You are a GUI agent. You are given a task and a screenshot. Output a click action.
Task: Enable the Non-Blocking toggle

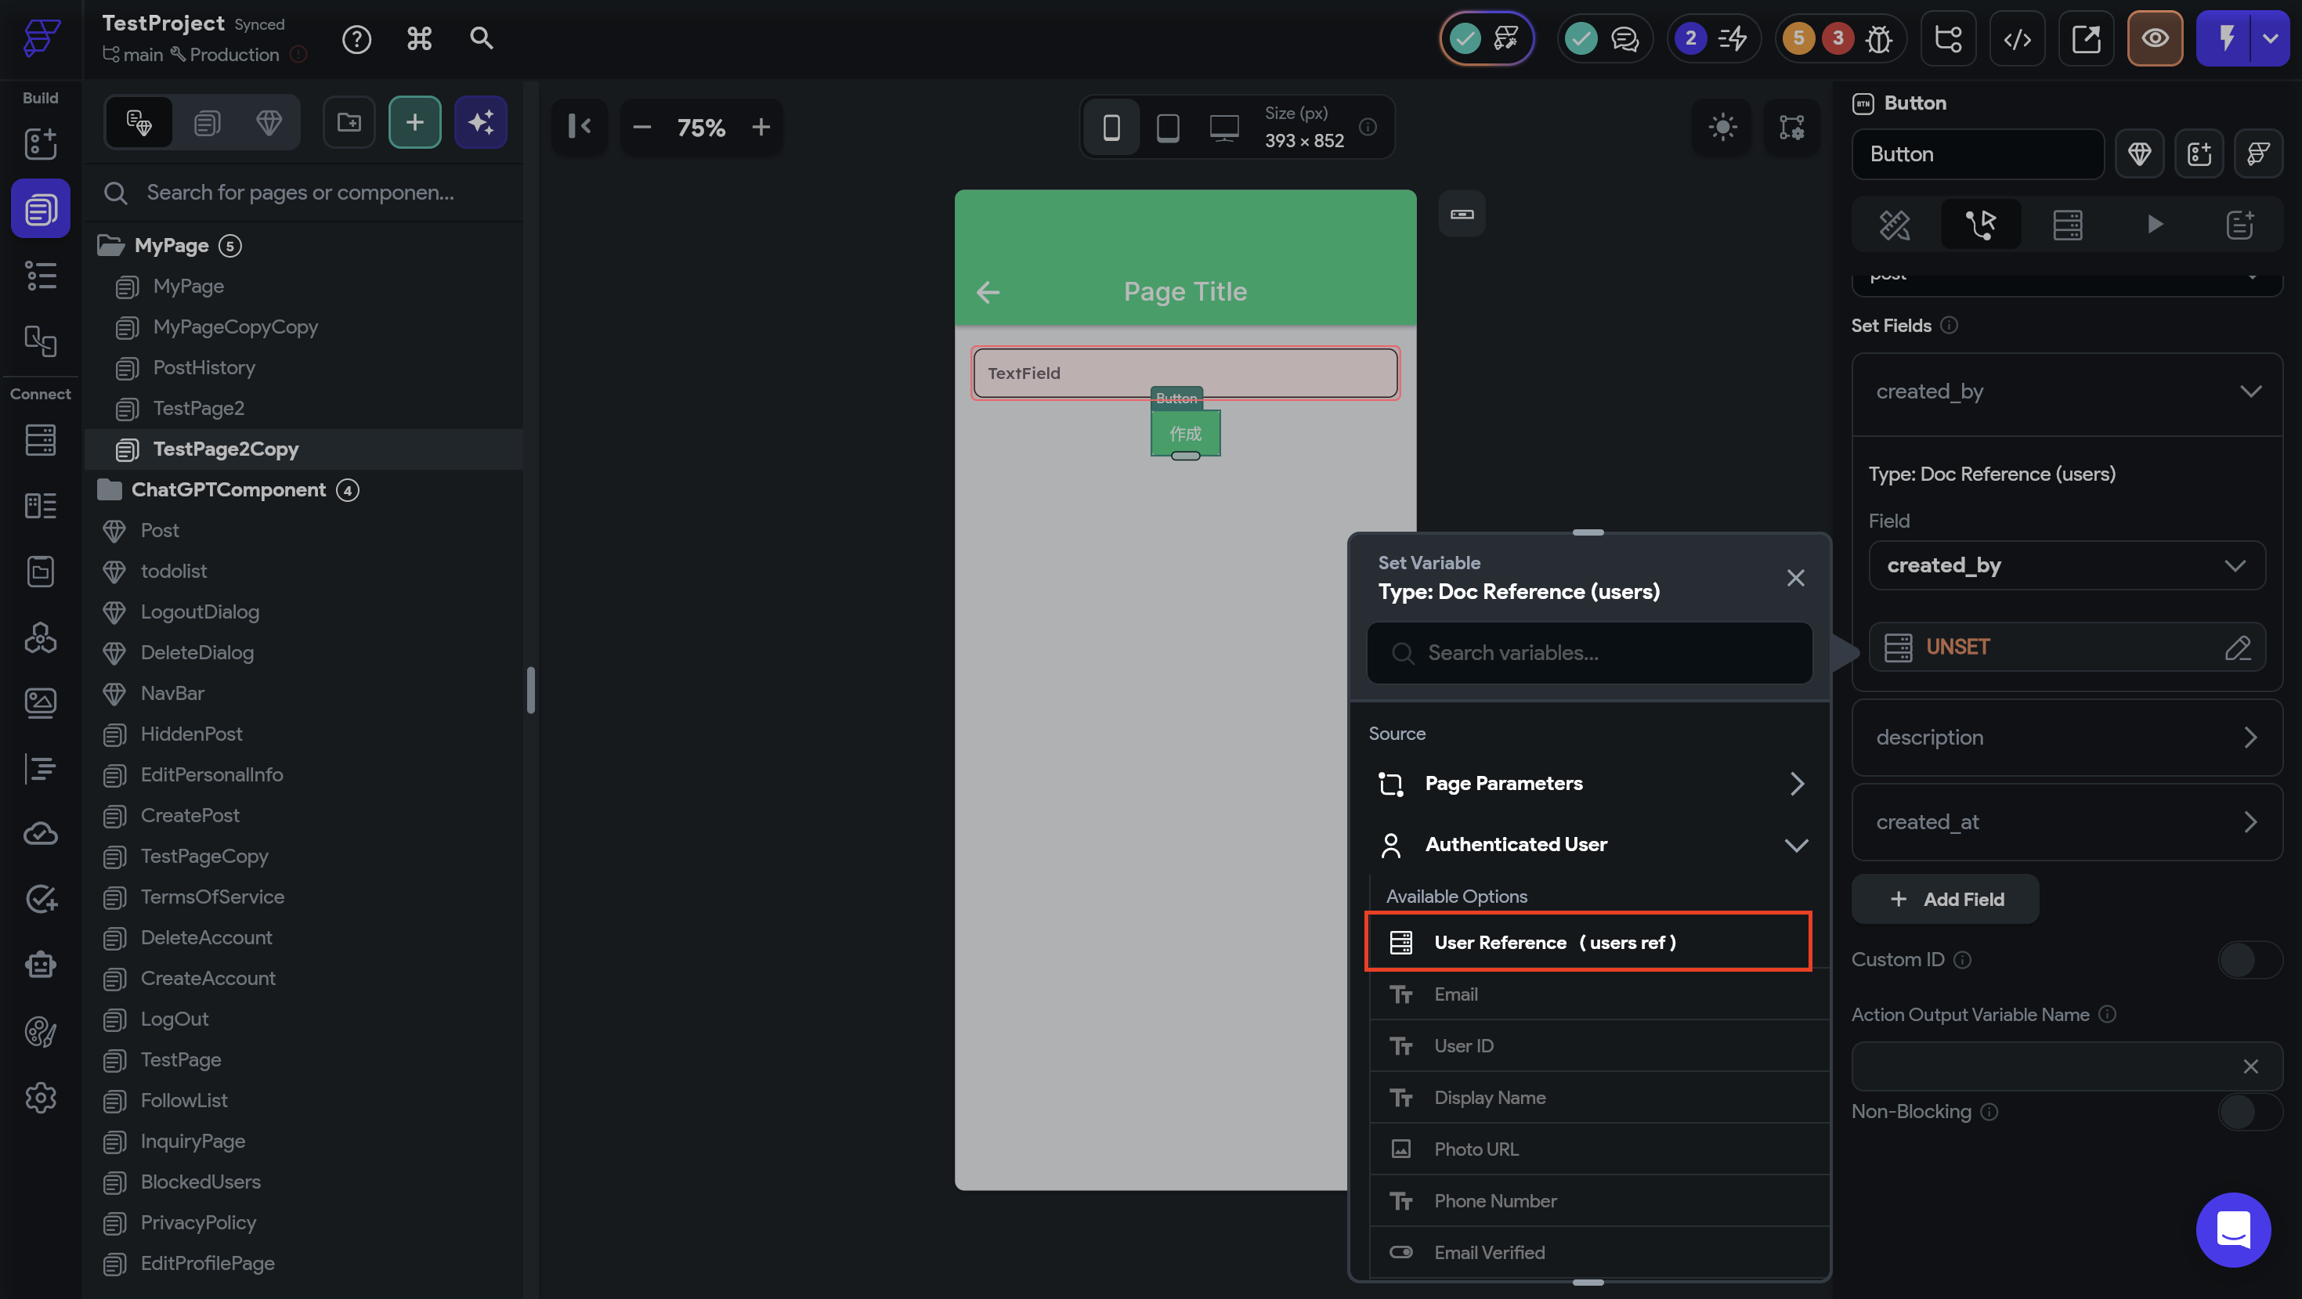2249,1111
